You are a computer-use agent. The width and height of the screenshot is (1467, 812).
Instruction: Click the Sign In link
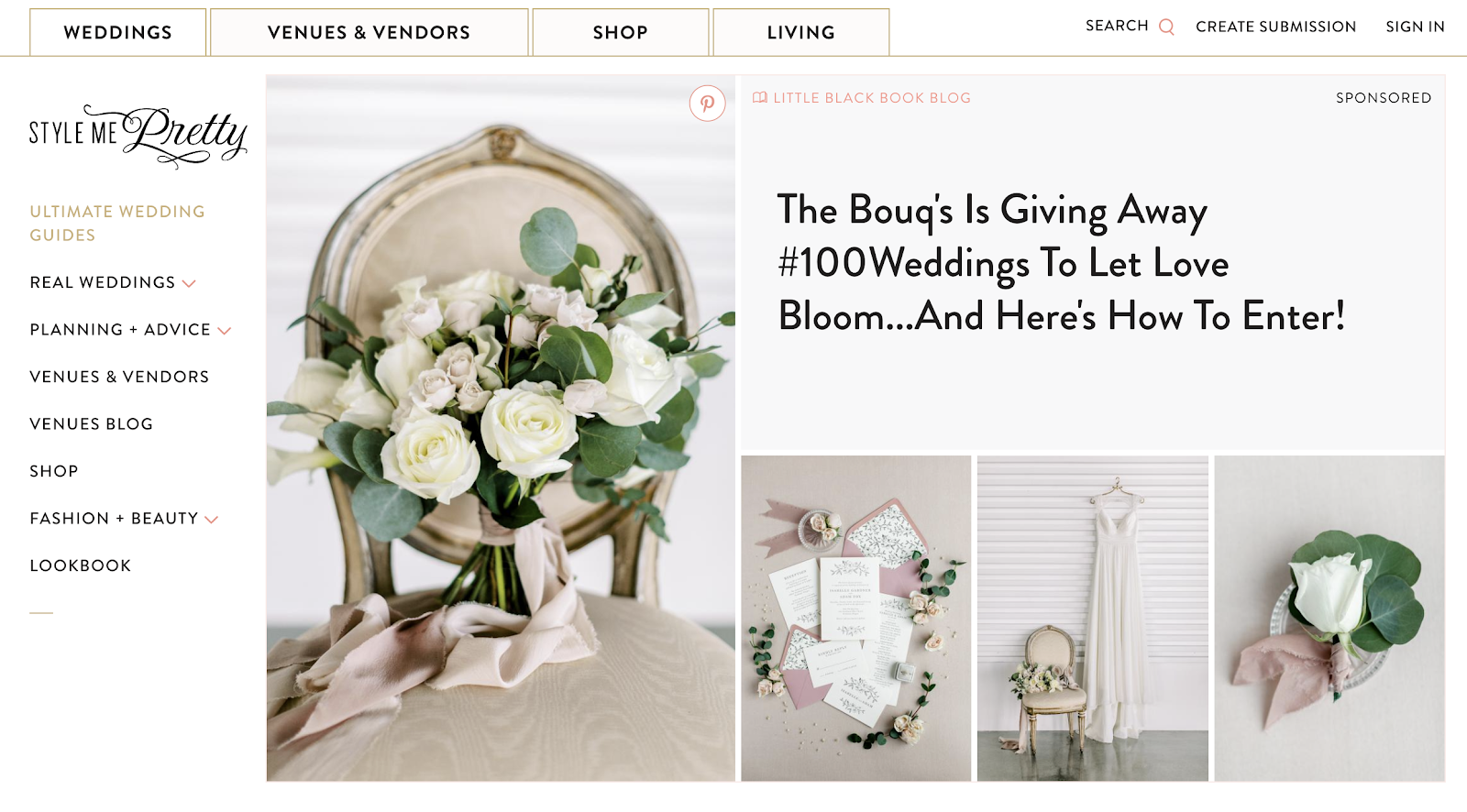click(x=1415, y=27)
